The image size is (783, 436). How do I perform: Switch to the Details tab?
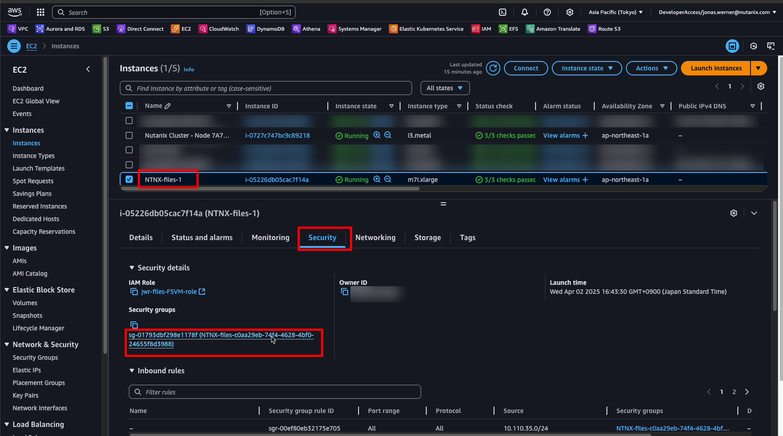pos(141,237)
